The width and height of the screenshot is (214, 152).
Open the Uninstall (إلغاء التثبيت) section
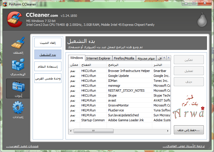48,43
